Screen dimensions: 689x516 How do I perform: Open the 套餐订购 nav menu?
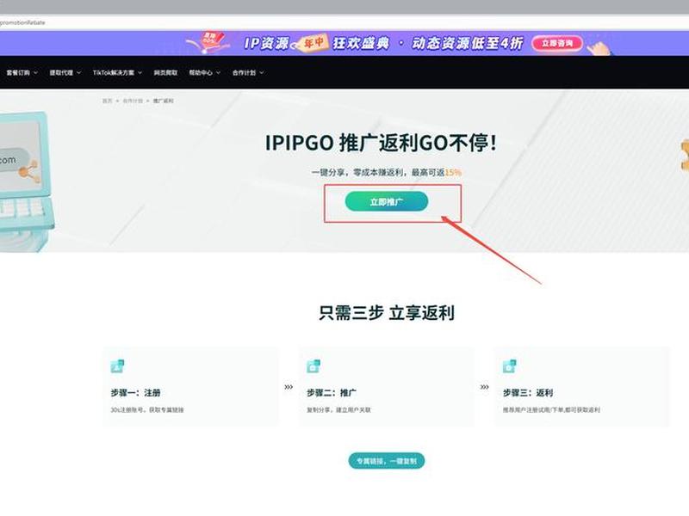[22, 72]
